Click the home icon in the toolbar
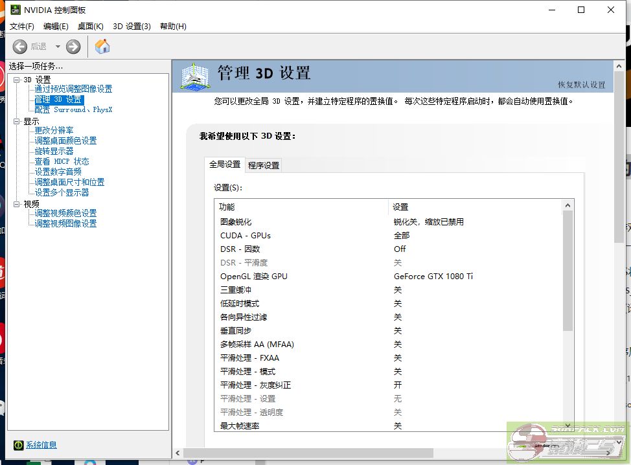The width and height of the screenshot is (631, 465). pos(102,46)
